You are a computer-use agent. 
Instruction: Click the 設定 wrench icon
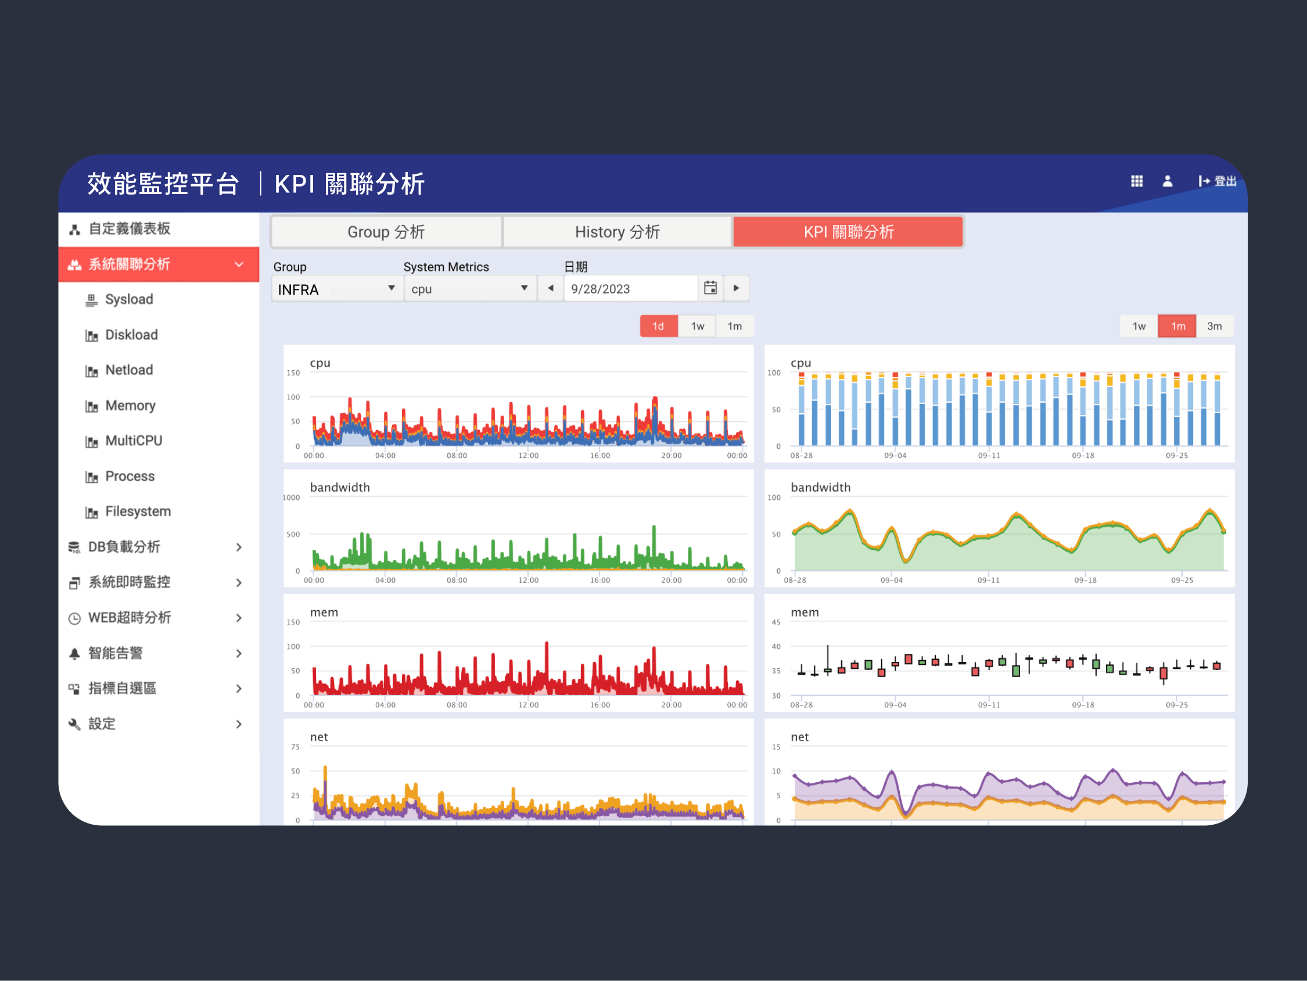(x=74, y=724)
